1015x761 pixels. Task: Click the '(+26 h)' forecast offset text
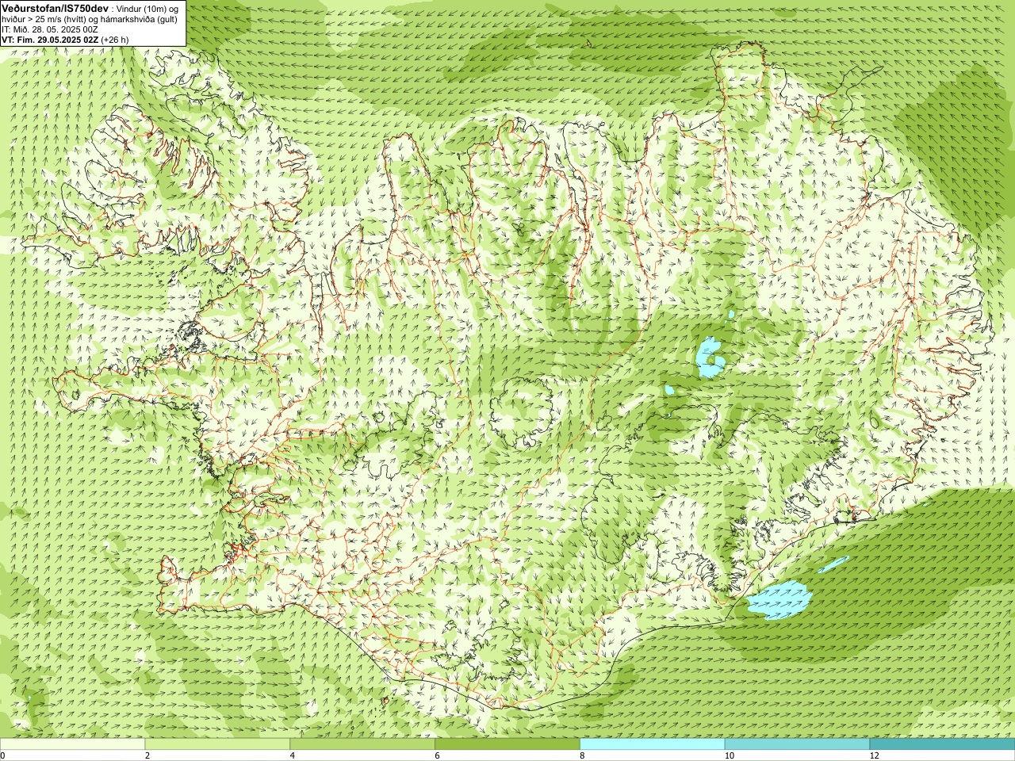click(x=115, y=40)
